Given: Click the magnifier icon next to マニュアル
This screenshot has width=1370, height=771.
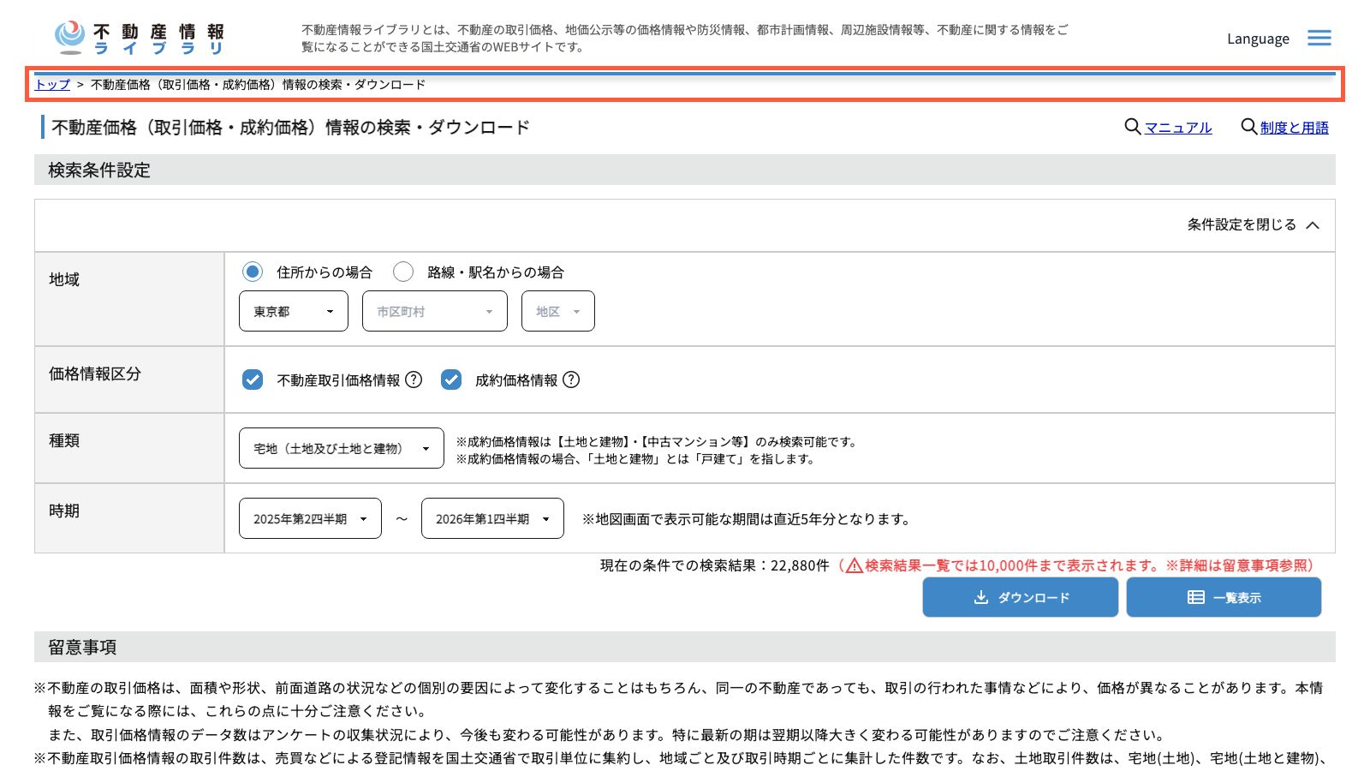Looking at the screenshot, I should pos(1132,127).
